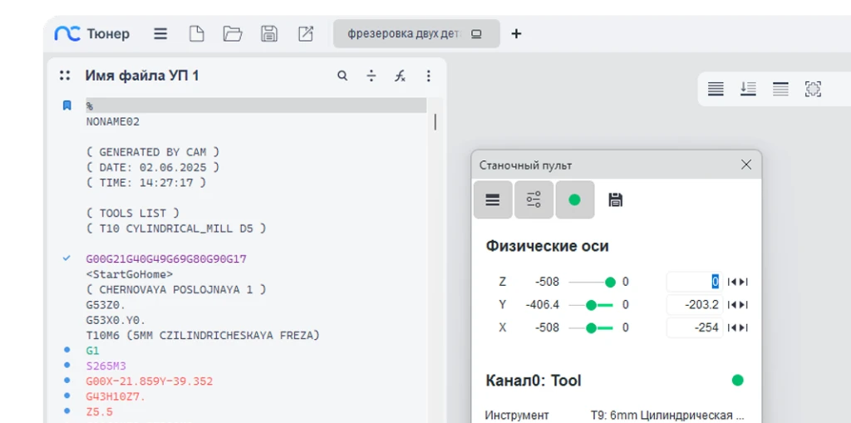Add a new tab with plus button
Viewport: 851px width, 423px height.
point(516,34)
